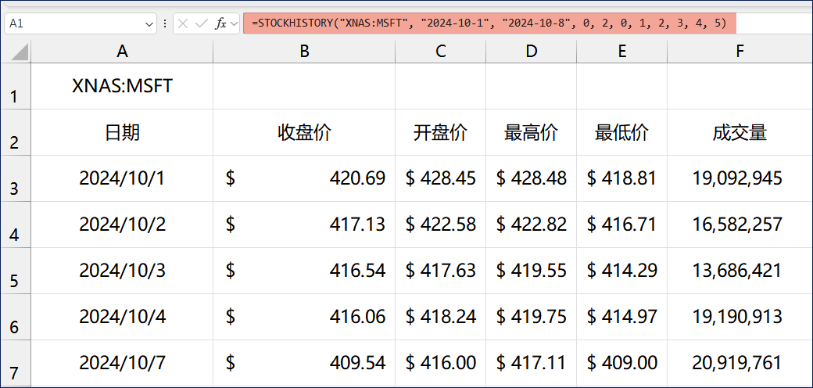Click opening price cell $ 428.45
The image size is (813, 388).
pyautogui.click(x=441, y=179)
